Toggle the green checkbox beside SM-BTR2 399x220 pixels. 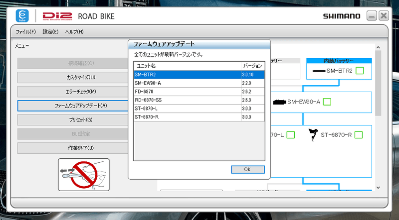click(x=360, y=71)
